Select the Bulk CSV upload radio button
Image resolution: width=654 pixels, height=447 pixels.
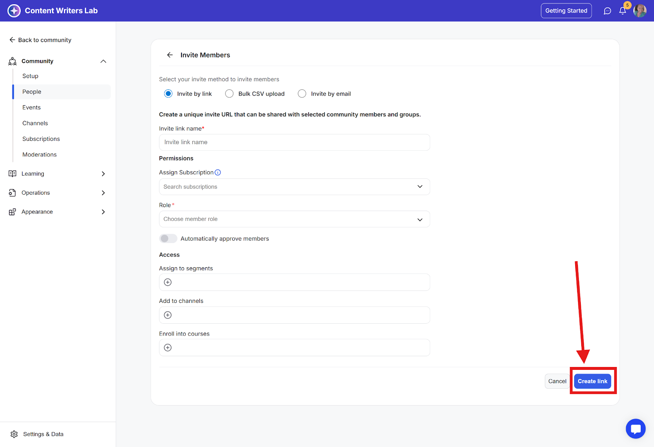[229, 93]
